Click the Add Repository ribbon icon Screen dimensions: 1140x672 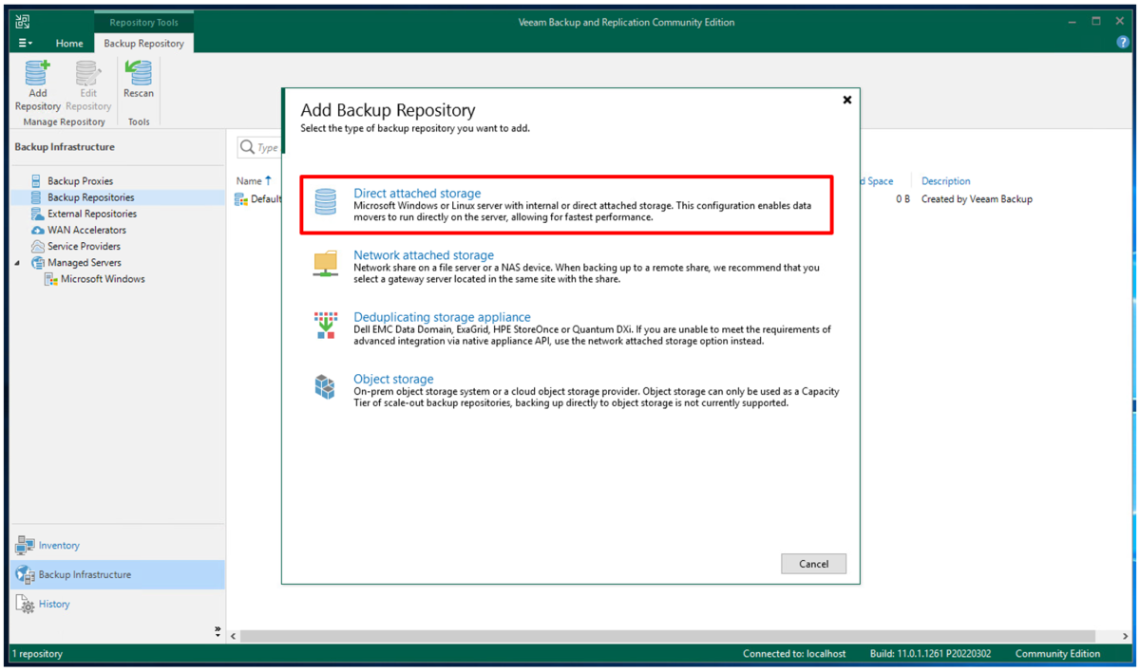coord(37,73)
